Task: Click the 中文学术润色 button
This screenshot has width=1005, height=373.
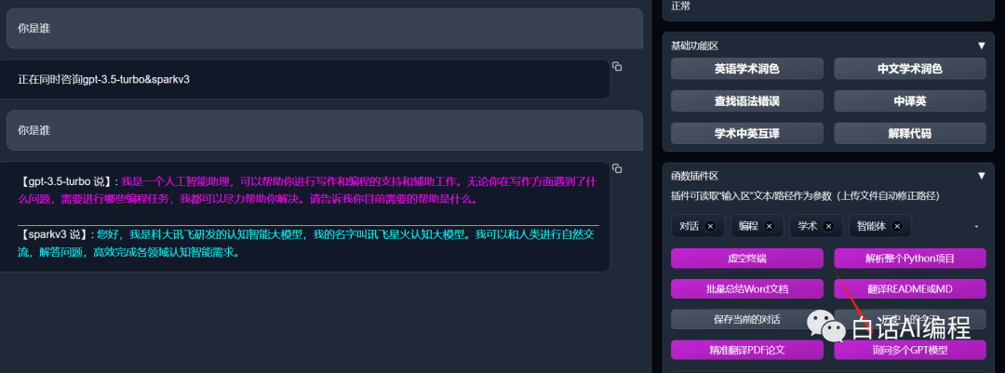Action: [x=909, y=69]
